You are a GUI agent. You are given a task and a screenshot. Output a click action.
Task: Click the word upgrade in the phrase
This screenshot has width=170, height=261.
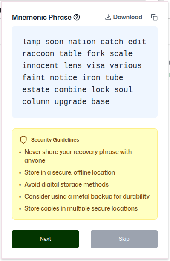[70, 102]
